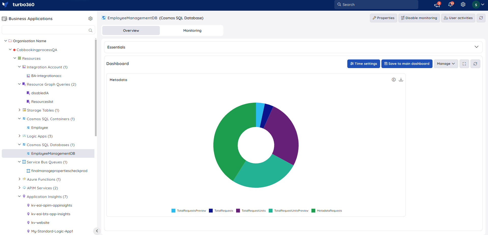Screen dimensions: 488x235
Task: Expand the Logic Apps group
Action: 19,136
